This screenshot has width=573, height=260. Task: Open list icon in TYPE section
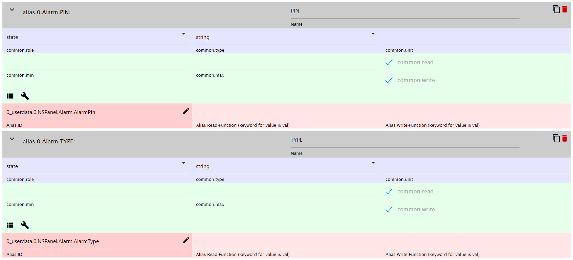(10, 225)
